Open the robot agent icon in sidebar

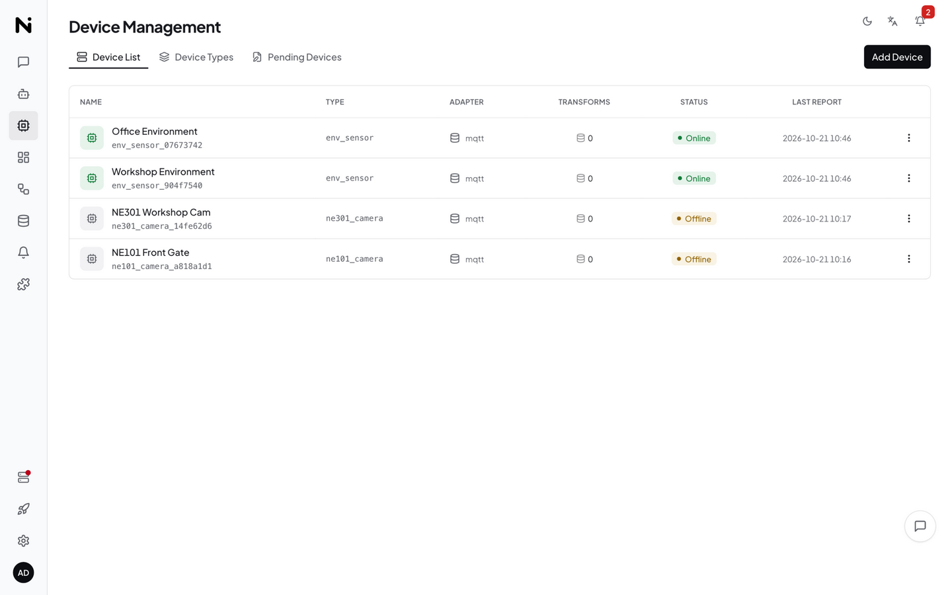click(23, 94)
